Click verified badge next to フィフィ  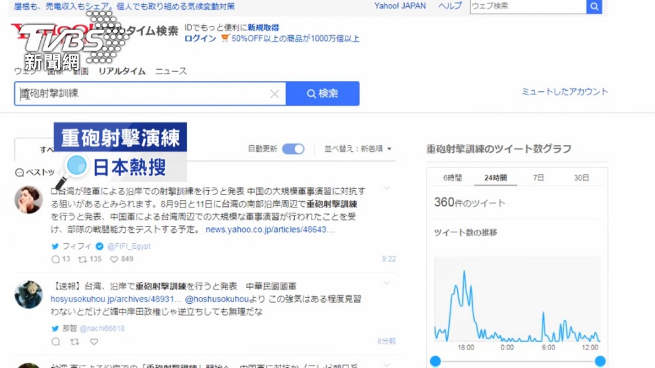(99, 246)
